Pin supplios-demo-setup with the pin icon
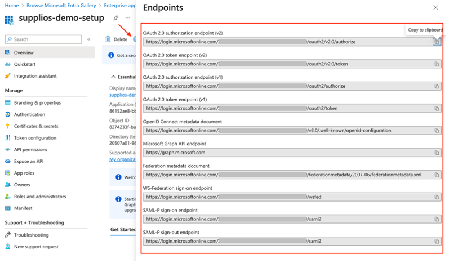 (115, 18)
